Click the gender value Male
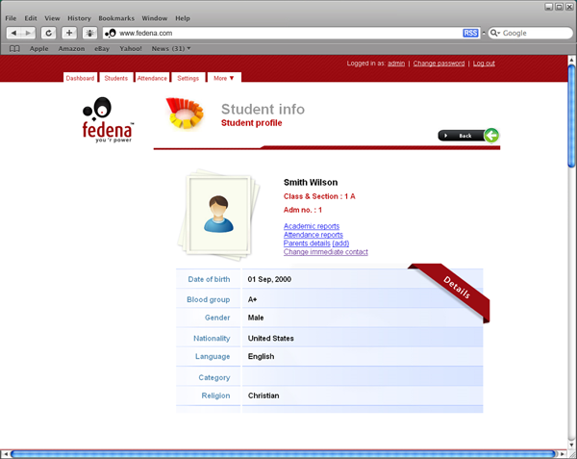 256,318
